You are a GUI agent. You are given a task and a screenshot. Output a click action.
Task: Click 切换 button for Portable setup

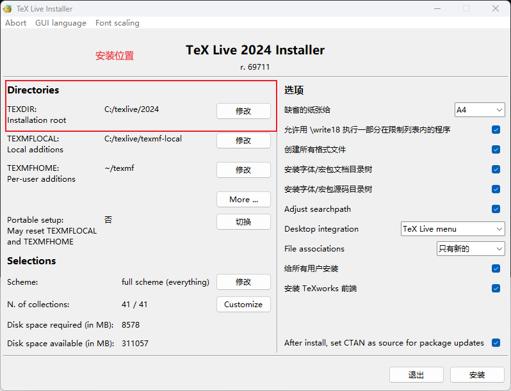click(243, 221)
